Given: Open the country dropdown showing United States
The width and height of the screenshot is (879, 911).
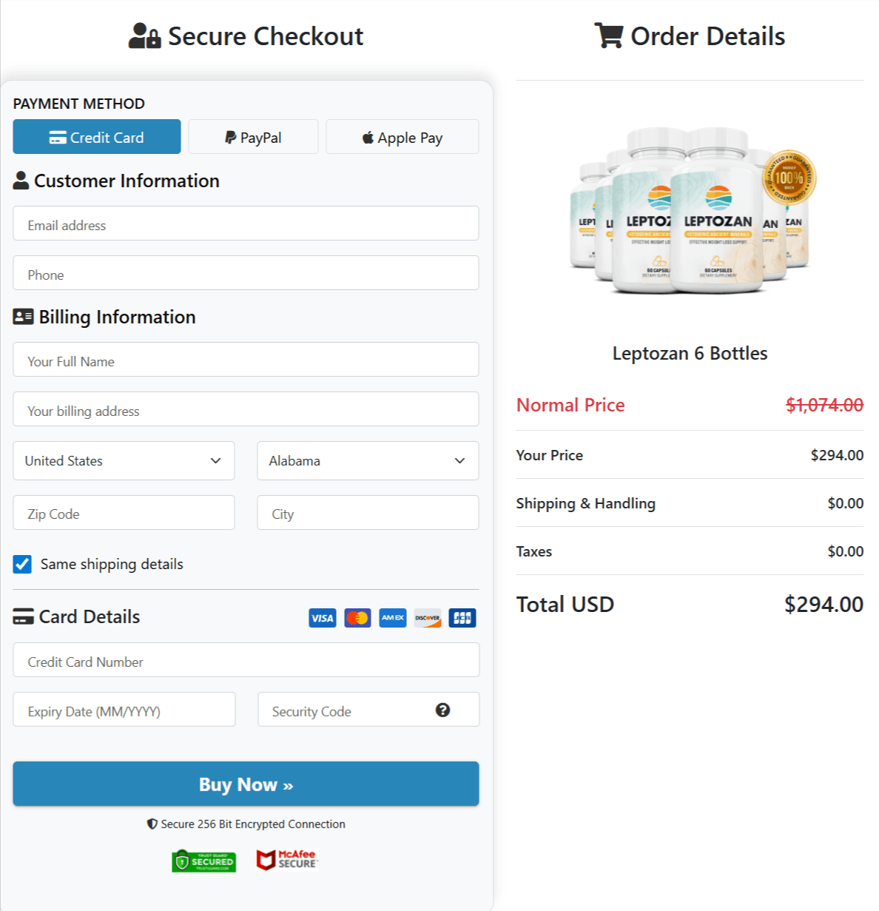Looking at the screenshot, I should 124,460.
